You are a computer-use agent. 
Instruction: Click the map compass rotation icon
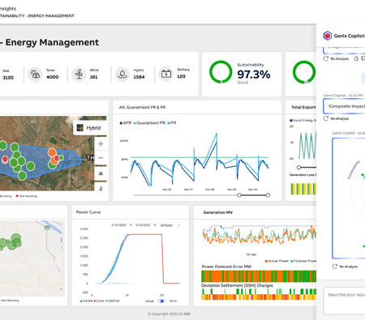tap(101, 189)
